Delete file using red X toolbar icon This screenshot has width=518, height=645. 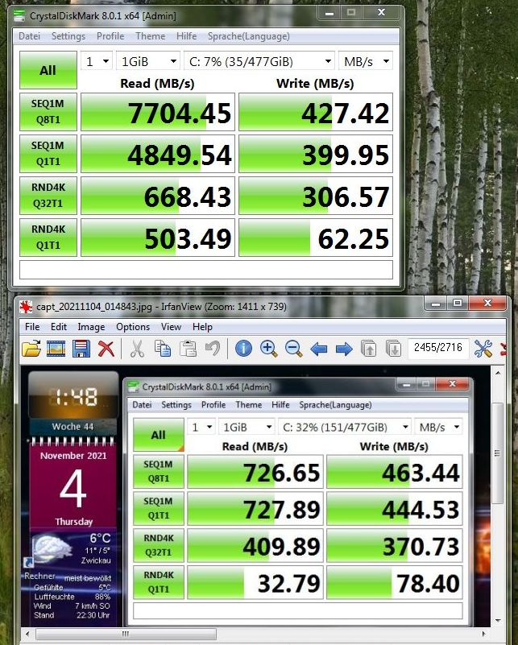(x=106, y=349)
